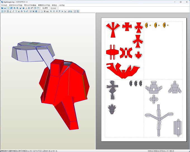Click the blue cylinder icon in top toolbar
190x152 pixels.
23,8
